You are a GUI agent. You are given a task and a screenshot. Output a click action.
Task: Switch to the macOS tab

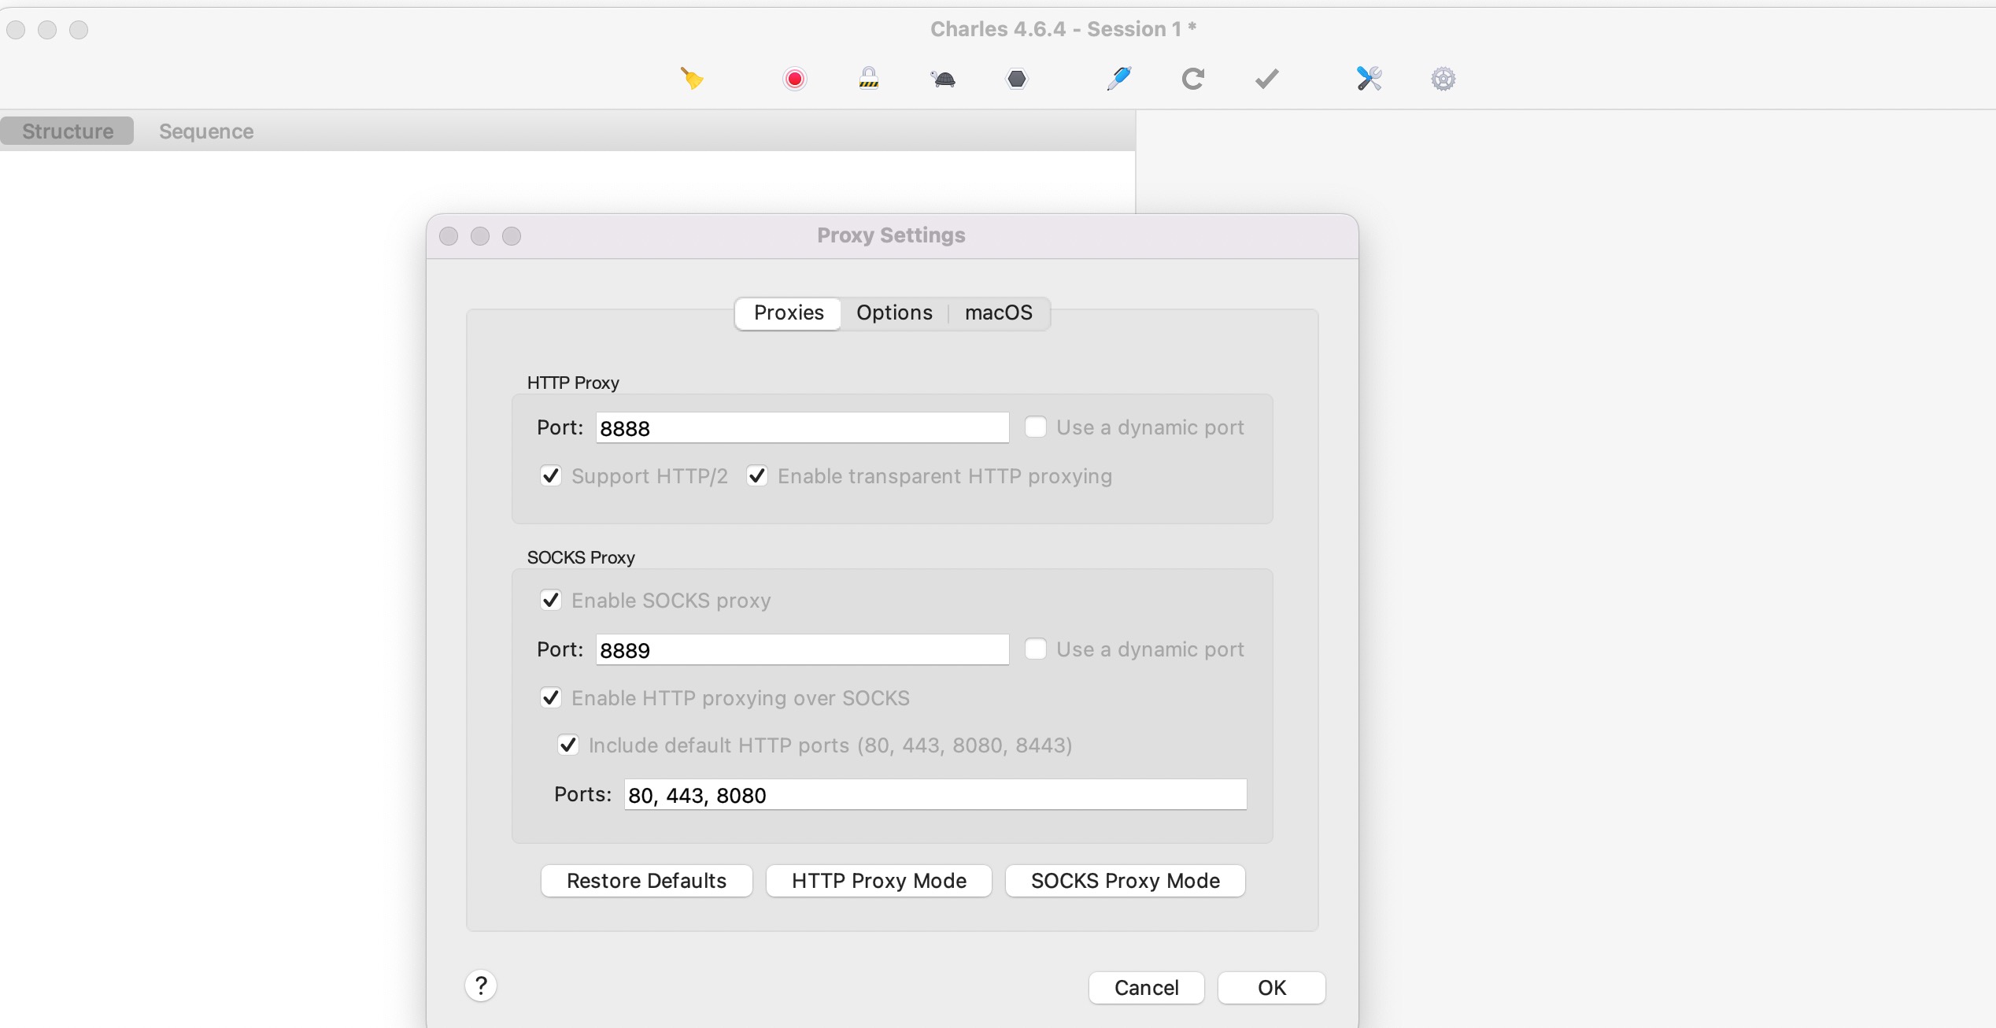click(x=998, y=313)
